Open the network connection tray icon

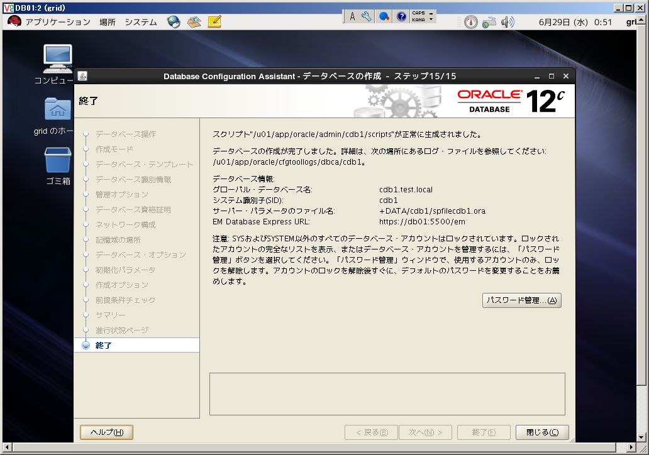coord(489,22)
